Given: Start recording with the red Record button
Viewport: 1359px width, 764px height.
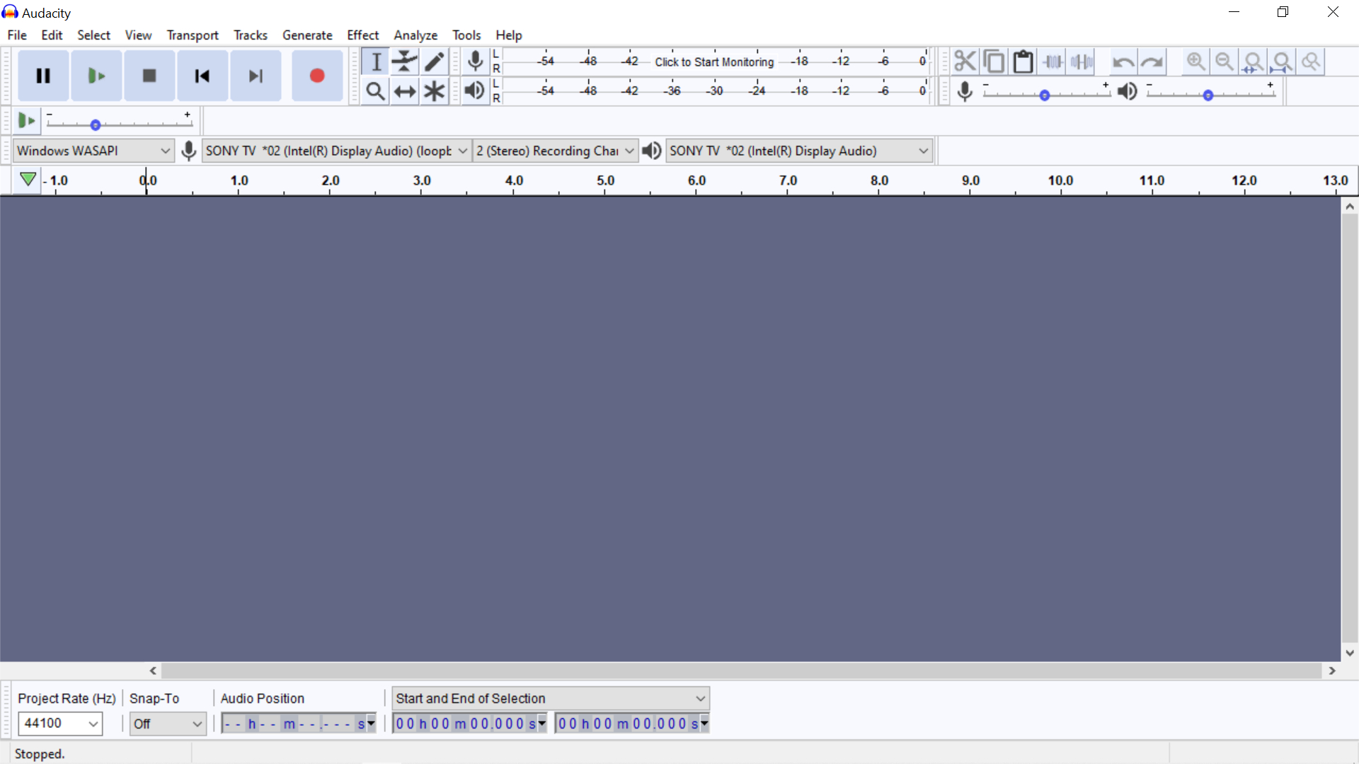Looking at the screenshot, I should coord(317,76).
